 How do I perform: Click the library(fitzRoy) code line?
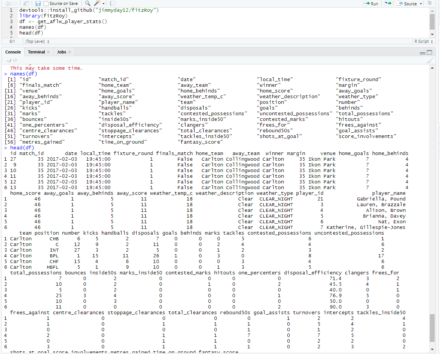pyautogui.click(x=43, y=16)
